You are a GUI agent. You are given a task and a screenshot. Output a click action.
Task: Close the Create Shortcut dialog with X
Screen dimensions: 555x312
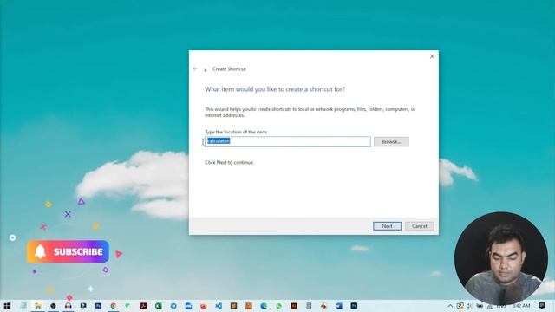click(x=432, y=56)
